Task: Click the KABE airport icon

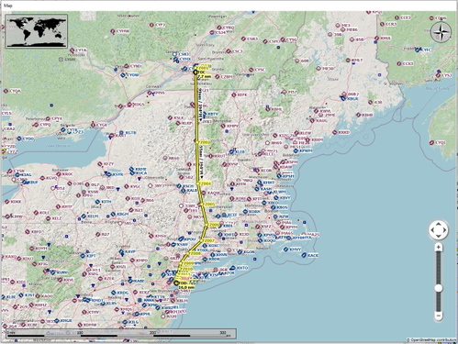Action: pyautogui.click(x=130, y=281)
